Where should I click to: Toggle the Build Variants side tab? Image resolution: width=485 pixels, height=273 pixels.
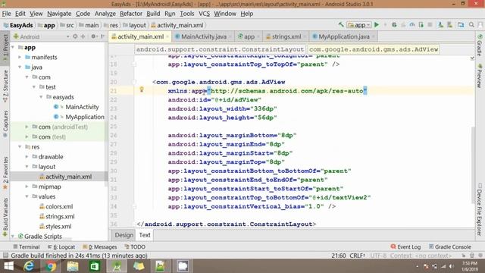[5, 218]
